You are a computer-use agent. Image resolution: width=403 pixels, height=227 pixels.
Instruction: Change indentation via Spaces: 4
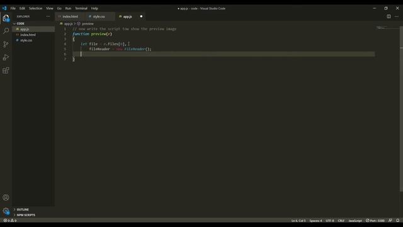coord(315,221)
